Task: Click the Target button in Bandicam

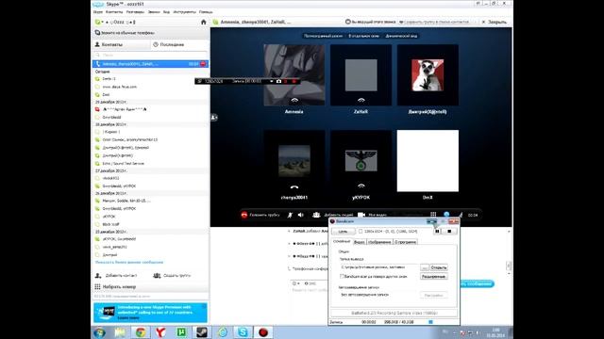Action: 343,232
